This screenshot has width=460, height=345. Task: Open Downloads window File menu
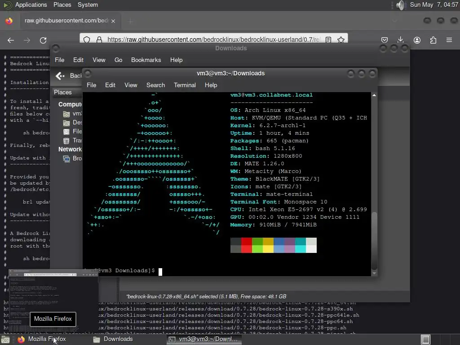[x=60, y=60]
